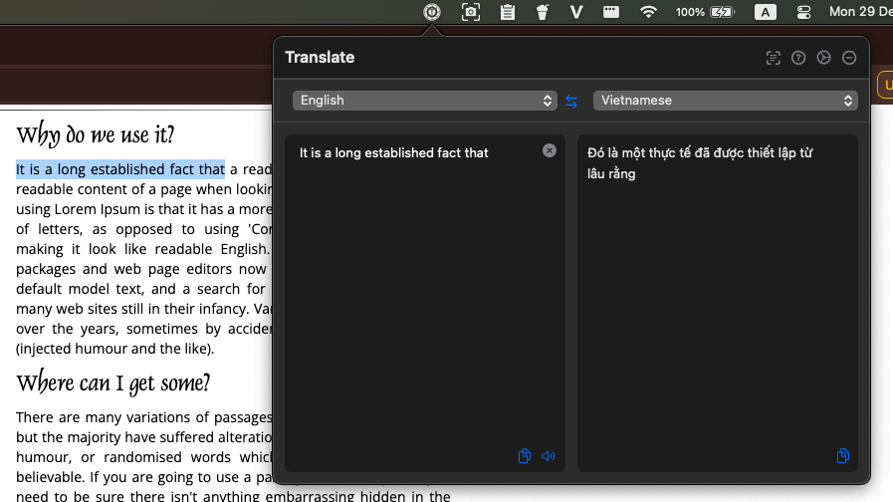
Task: Copy the Vietnamese translation
Action: [x=843, y=456]
